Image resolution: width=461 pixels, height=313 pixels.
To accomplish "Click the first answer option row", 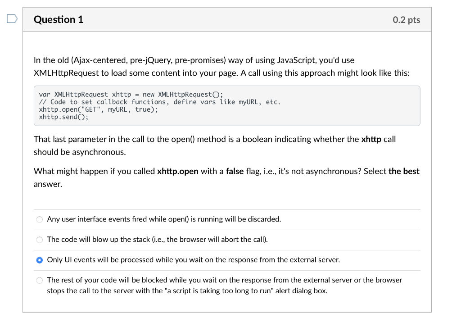I will [164, 219].
